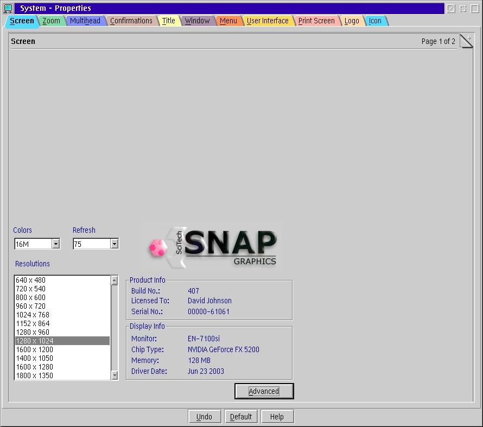Select the User Interface tab
483x427 pixels.
268,21
